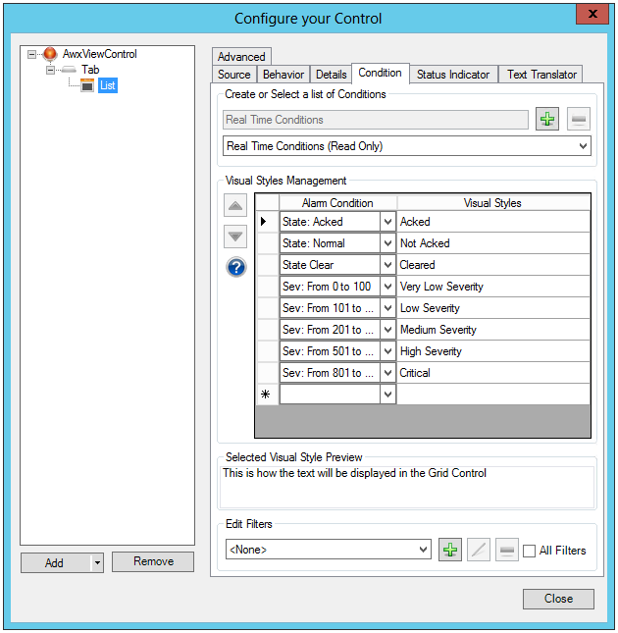Open the Advanced tab
The width and height of the screenshot is (618, 633).
241,57
